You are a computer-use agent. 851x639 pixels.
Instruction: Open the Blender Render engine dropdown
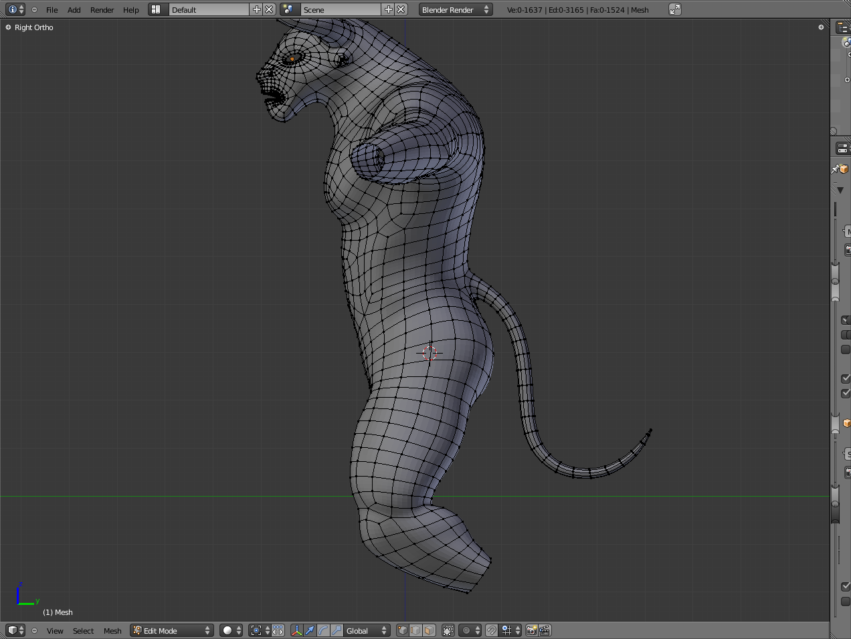(455, 9)
